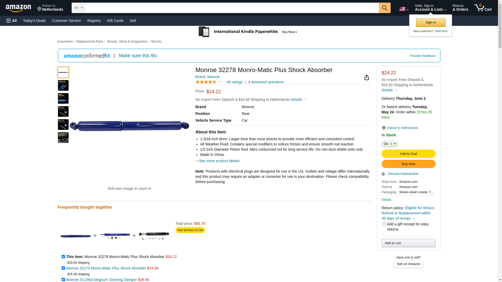
Task: Open the Amazon home logo
Action: (18, 8)
